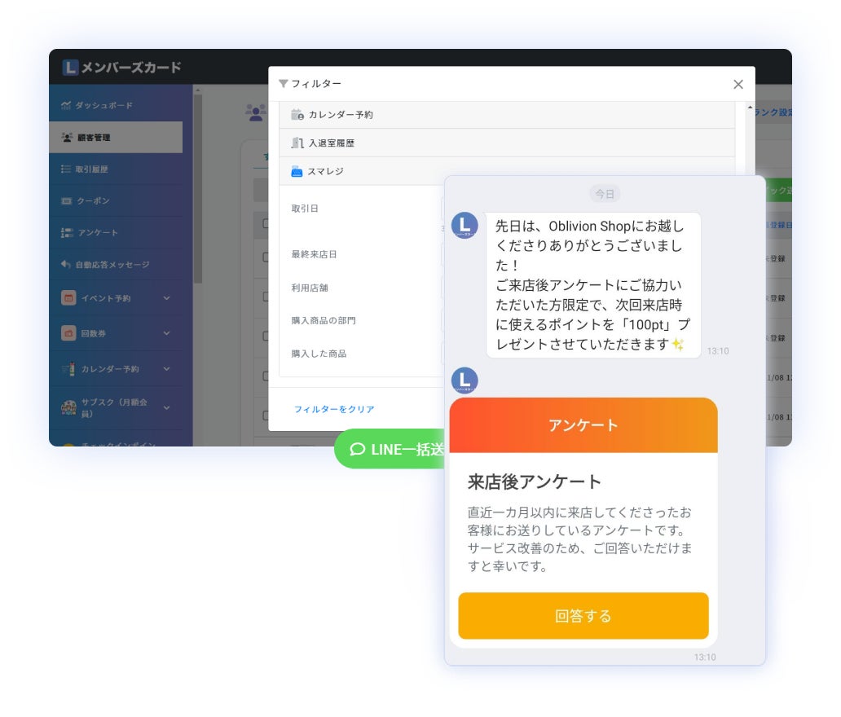Click the LINE一括送信 green button

pos(390,449)
